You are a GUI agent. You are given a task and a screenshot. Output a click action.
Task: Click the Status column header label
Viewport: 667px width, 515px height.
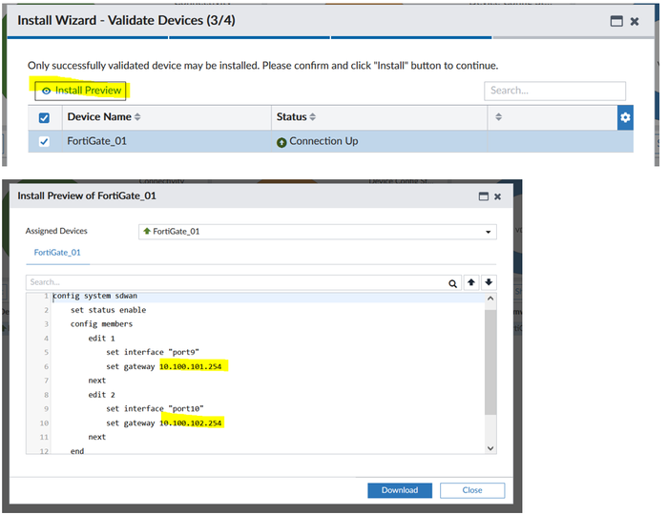[x=291, y=117]
